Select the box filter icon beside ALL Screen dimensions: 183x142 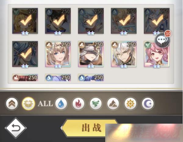[28, 104]
